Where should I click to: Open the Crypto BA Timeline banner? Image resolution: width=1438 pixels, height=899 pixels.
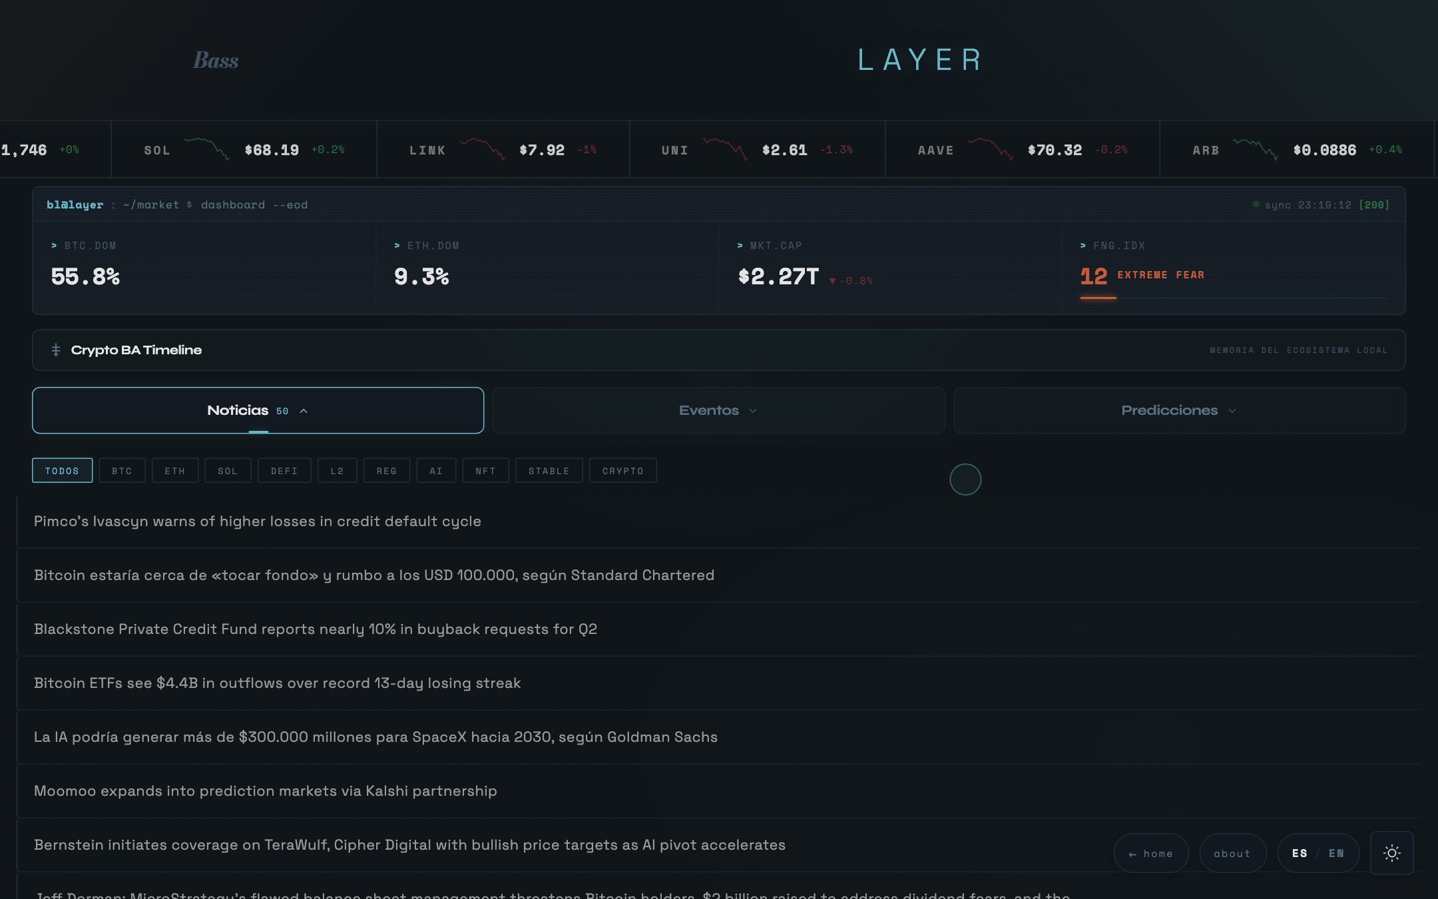pos(719,350)
